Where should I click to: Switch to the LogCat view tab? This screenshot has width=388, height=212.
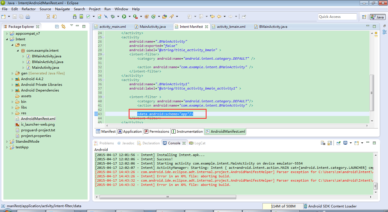tap(197, 143)
